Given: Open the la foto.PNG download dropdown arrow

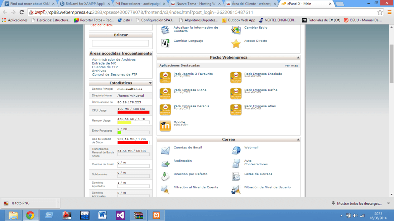Looking at the screenshot, I should [58, 202].
